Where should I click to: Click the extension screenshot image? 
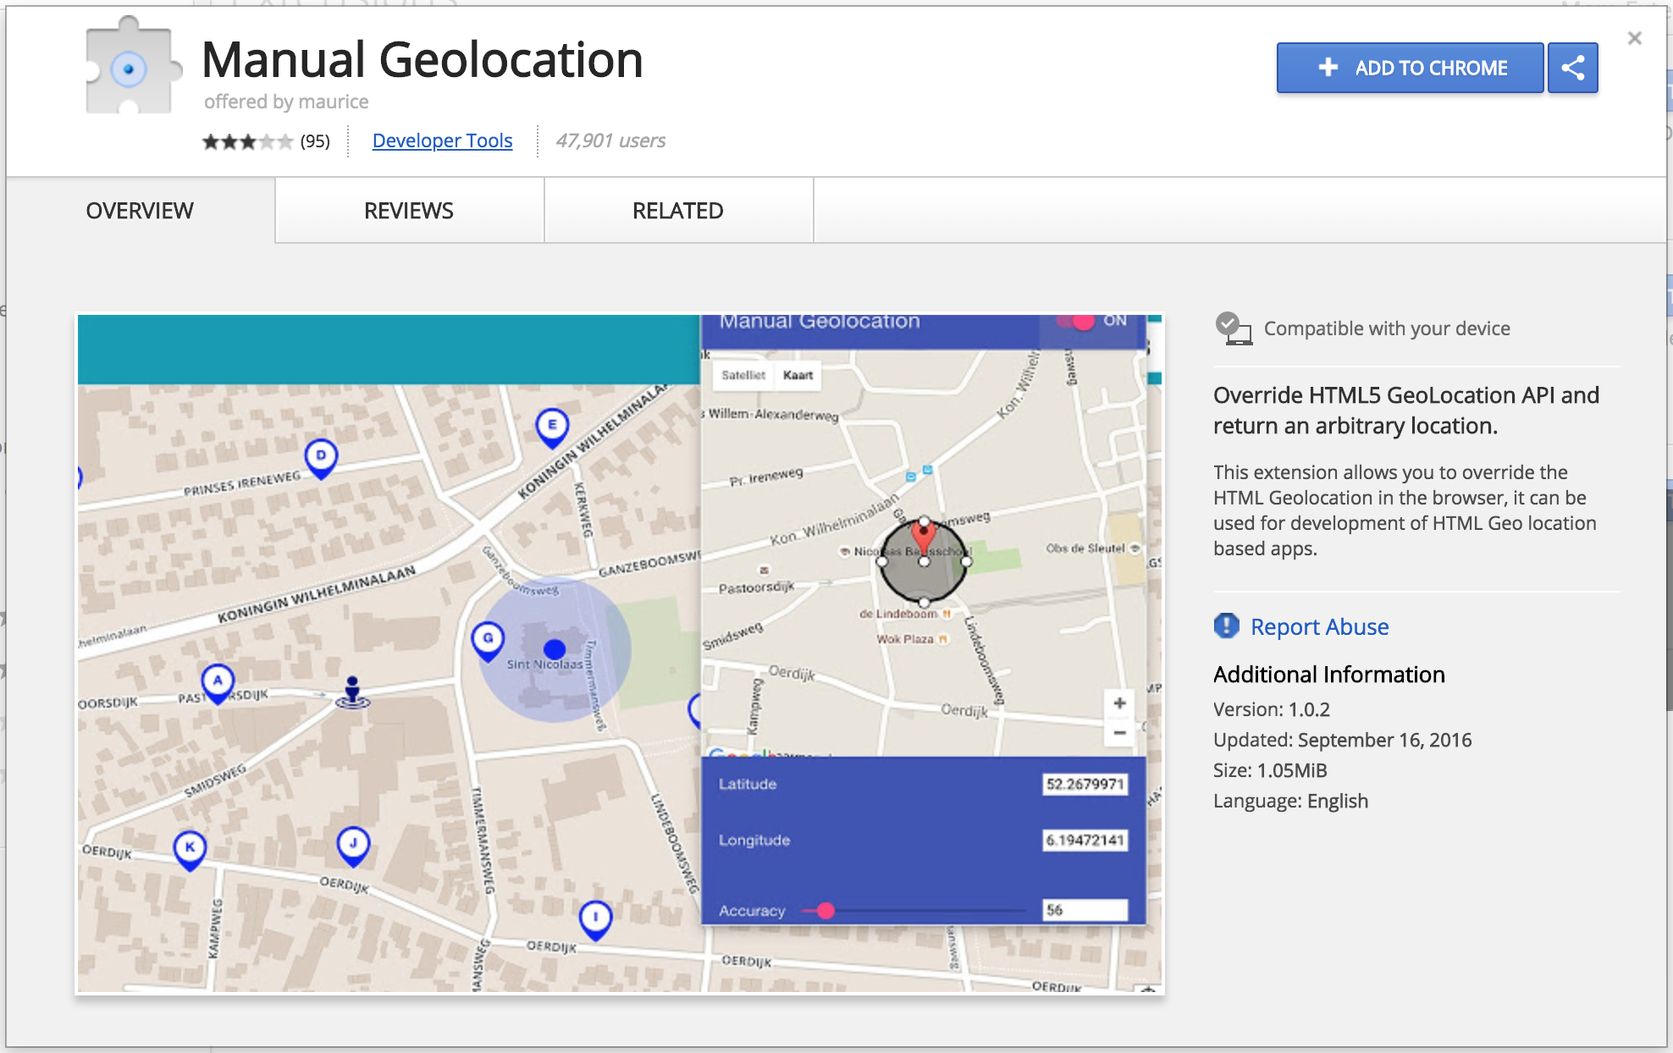pyautogui.click(x=620, y=653)
